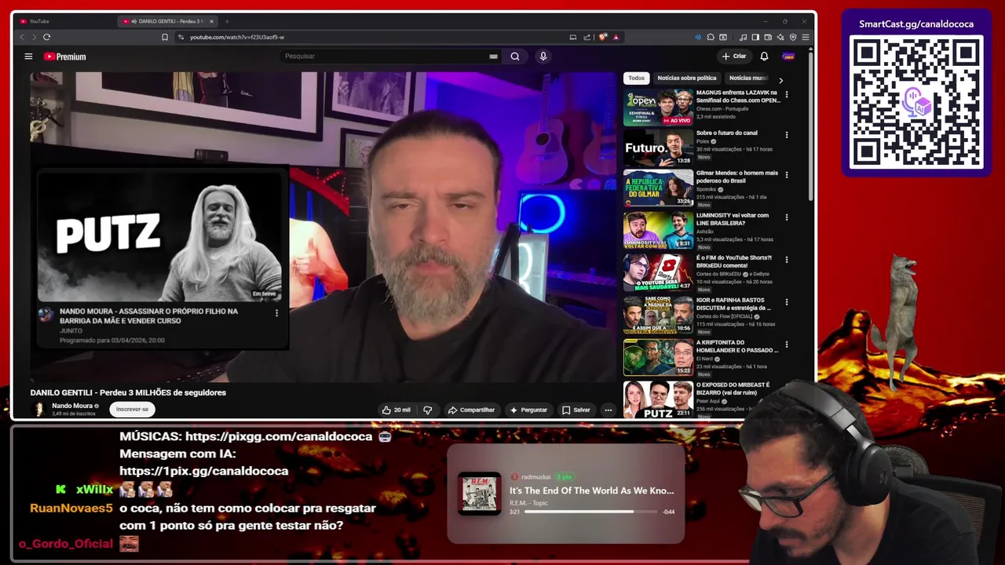Bookmark this page icon
This screenshot has height=565, width=1005.
point(165,37)
